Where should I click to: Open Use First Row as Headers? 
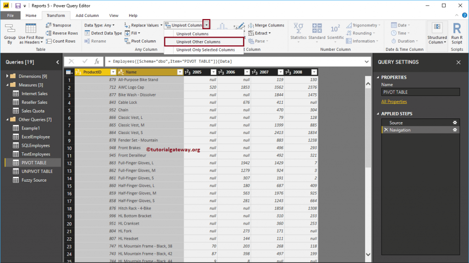pos(31,34)
